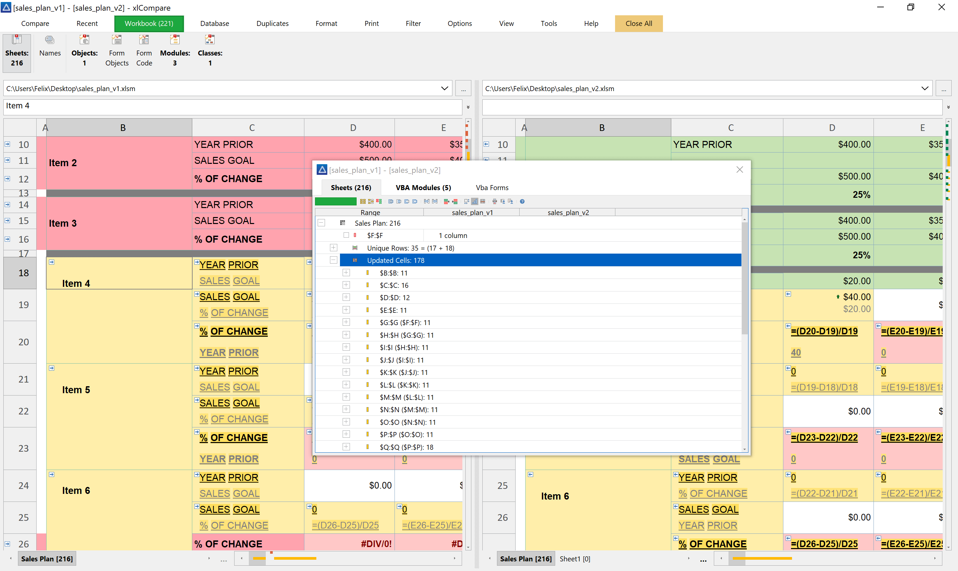Click the VBA Modules (5) tab

coord(422,187)
